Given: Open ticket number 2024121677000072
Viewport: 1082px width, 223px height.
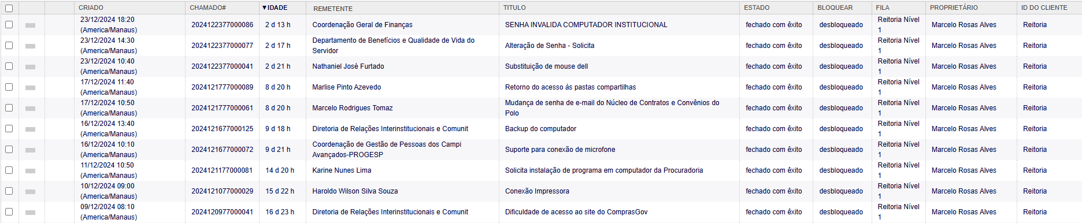Looking at the screenshot, I should click(x=223, y=150).
